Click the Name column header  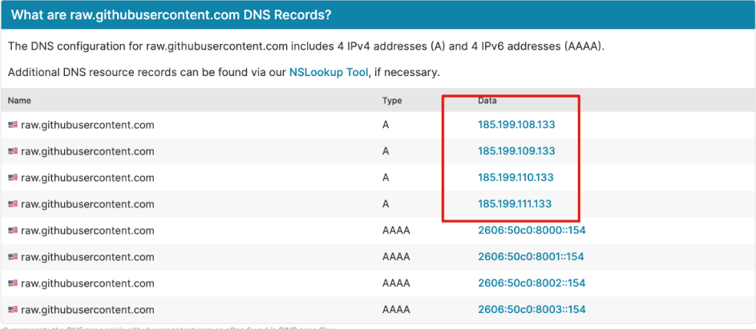[x=19, y=101]
